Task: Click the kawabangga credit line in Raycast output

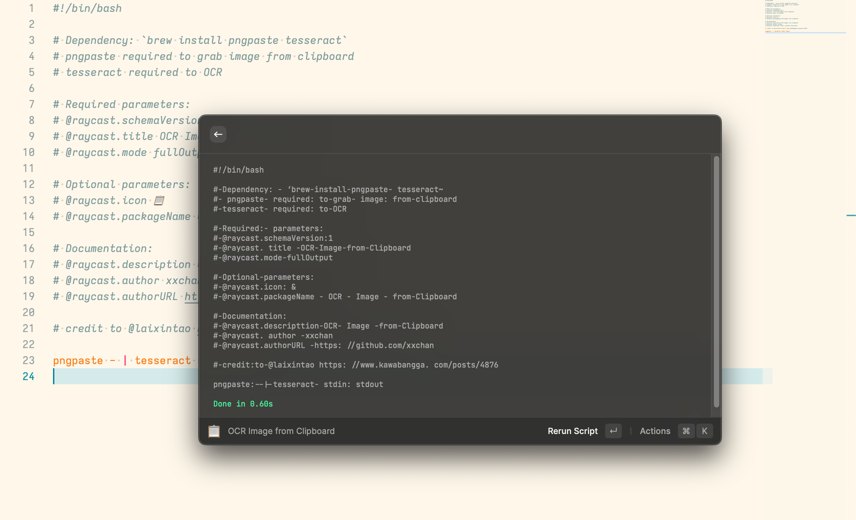Action: pyautogui.click(x=356, y=365)
